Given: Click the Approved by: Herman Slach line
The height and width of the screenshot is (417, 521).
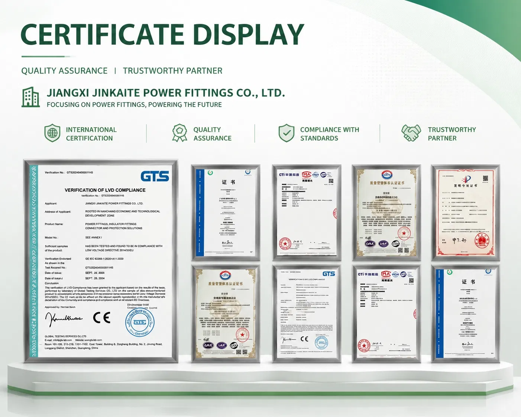Looking at the screenshot, I should point(60,307).
